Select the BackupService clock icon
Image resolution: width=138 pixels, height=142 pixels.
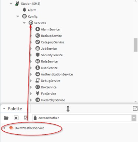pos(37,36)
